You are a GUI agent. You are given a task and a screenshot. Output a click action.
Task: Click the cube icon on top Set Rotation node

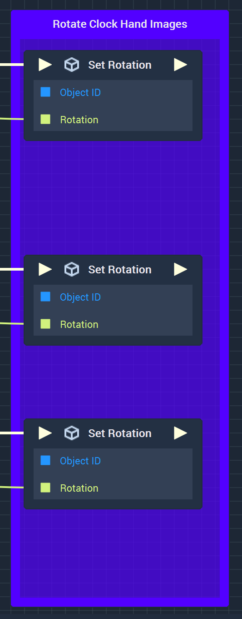pos(72,65)
